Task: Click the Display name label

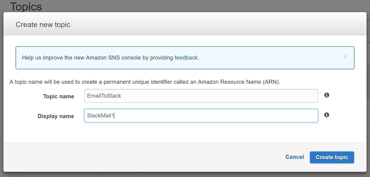Action: (55, 116)
